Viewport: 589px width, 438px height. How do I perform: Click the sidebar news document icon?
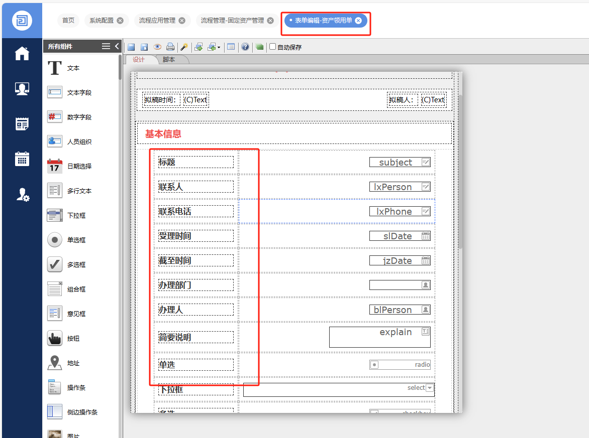pyautogui.click(x=22, y=124)
